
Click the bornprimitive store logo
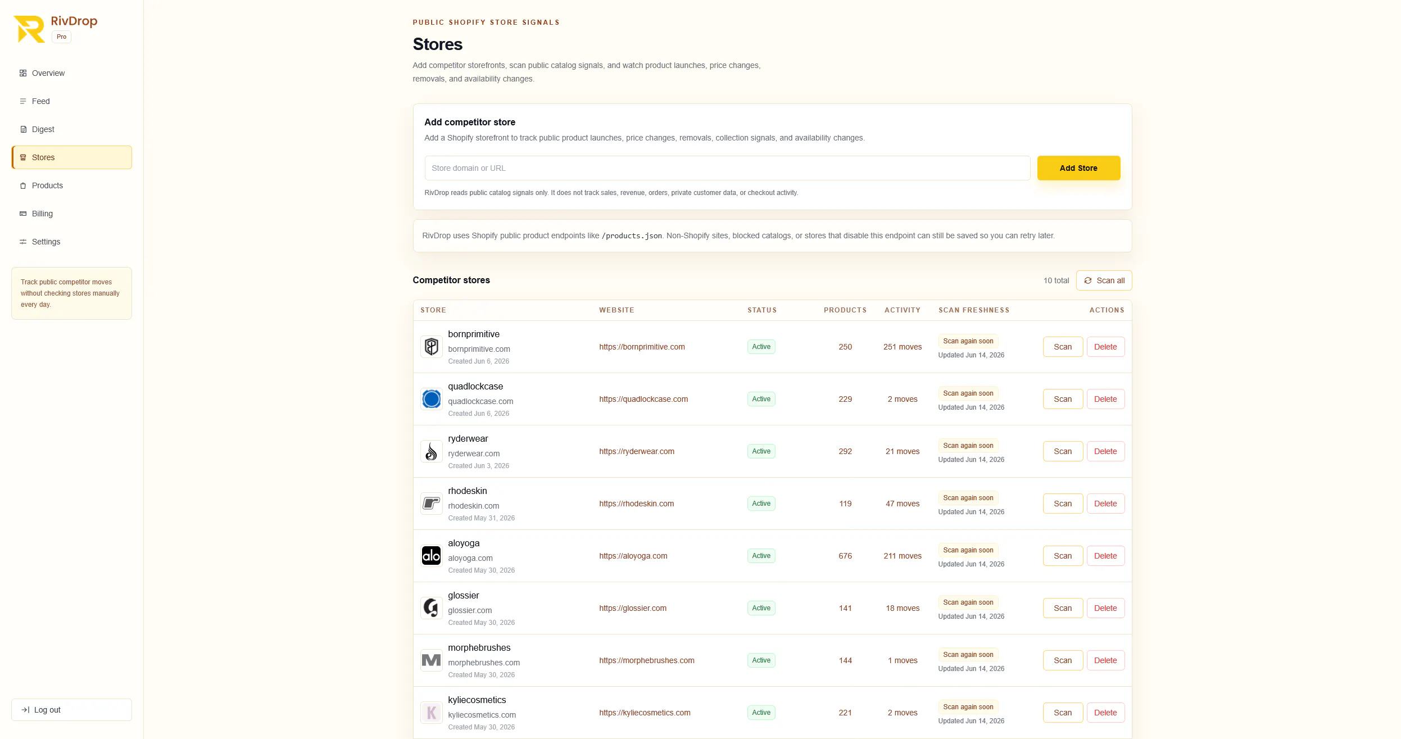pos(432,347)
